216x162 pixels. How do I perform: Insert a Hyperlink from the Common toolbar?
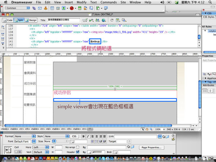[34, 8]
